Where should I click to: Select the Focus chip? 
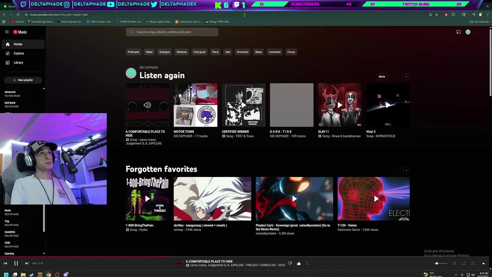(291, 52)
